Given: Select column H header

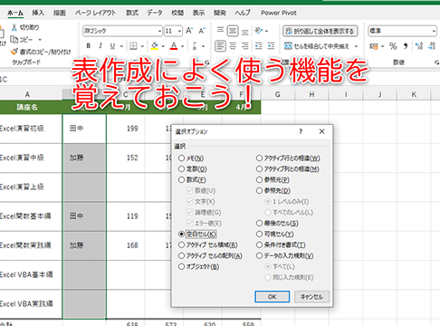Looking at the screenshot, I should point(311,94).
